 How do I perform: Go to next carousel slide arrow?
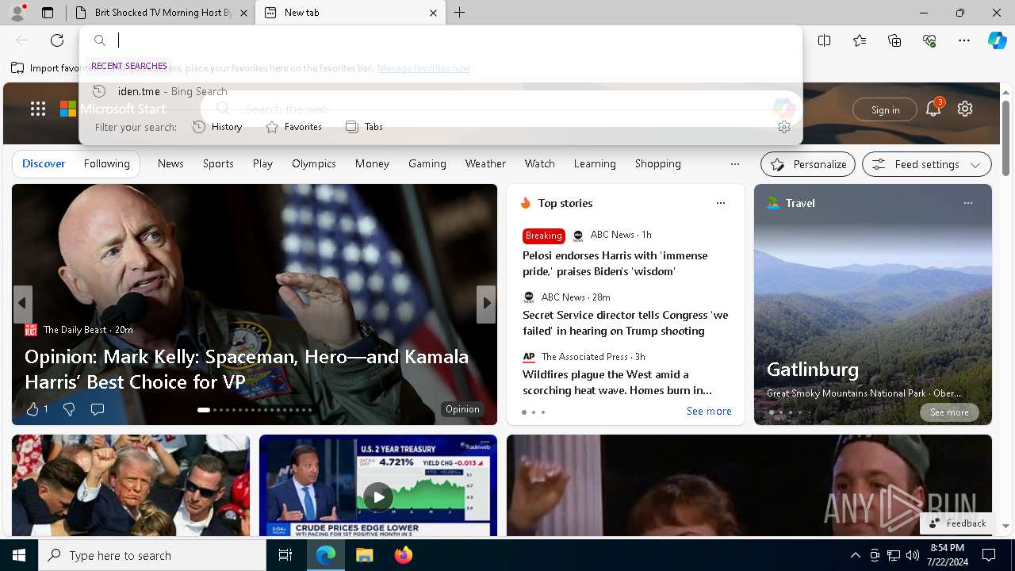tap(486, 304)
